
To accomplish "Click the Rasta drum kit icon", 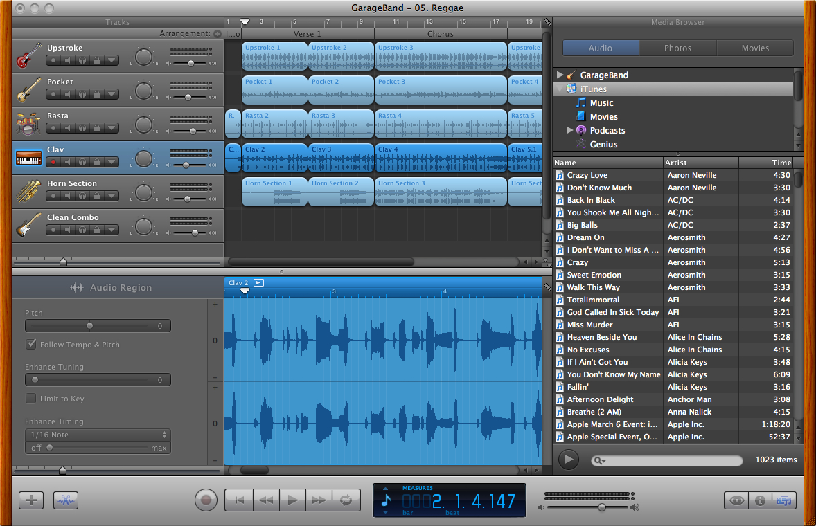I will [28, 124].
